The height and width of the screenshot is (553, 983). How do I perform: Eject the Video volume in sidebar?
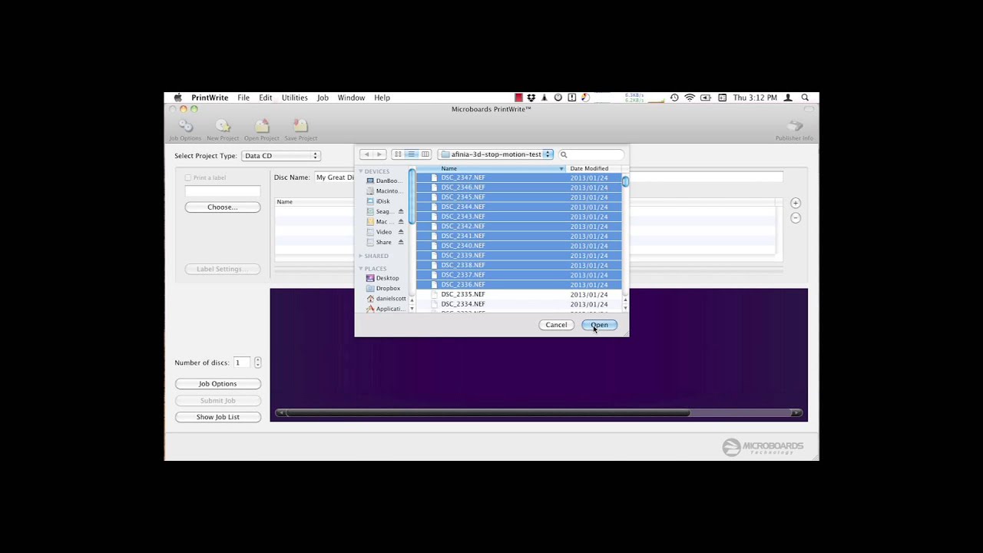[x=401, y=232]
